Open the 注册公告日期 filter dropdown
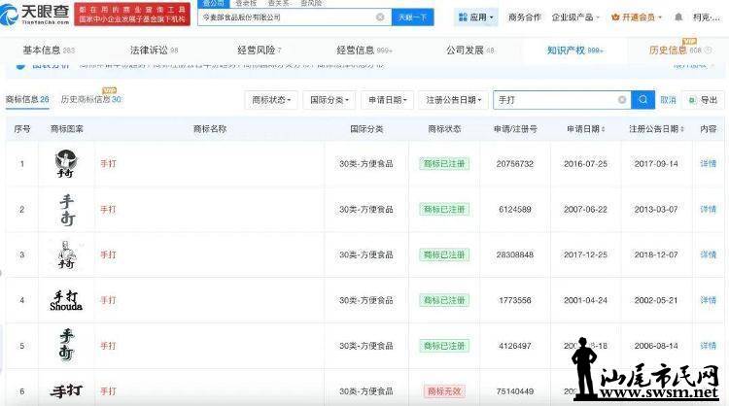Viewport: 729px width, 406px height. click(x=453, y=100)
